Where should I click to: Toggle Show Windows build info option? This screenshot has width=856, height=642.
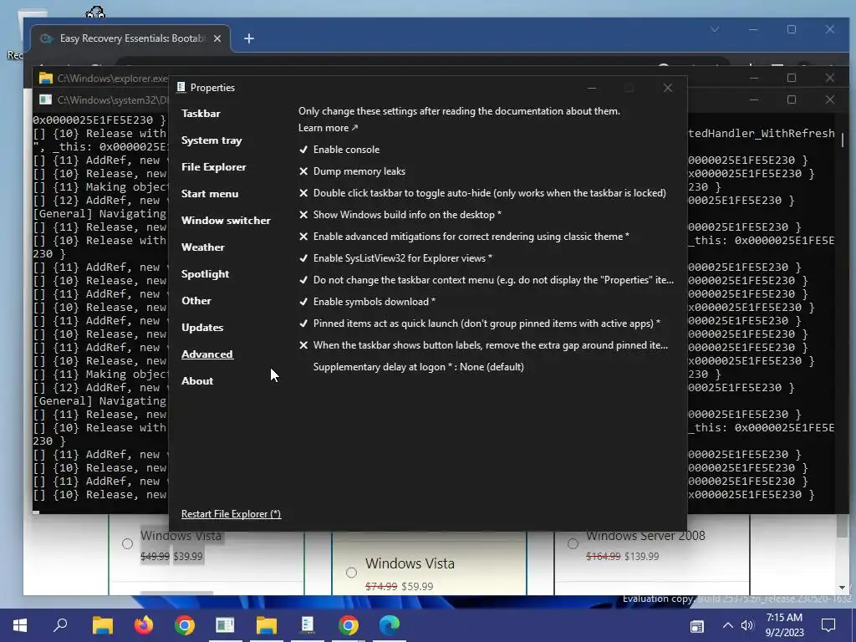[400, 215]
